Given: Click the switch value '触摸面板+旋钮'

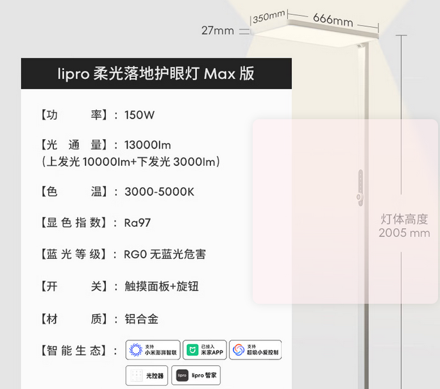Looking at the screenshot, I should coord(162,286).
